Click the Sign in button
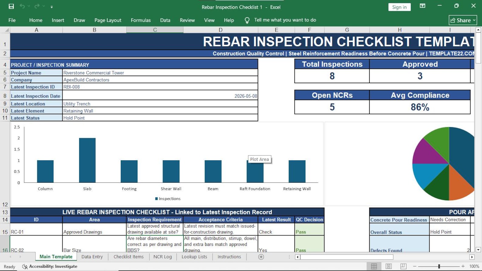Viewport: 482px width, 271px height. click(x=399, y=7)
